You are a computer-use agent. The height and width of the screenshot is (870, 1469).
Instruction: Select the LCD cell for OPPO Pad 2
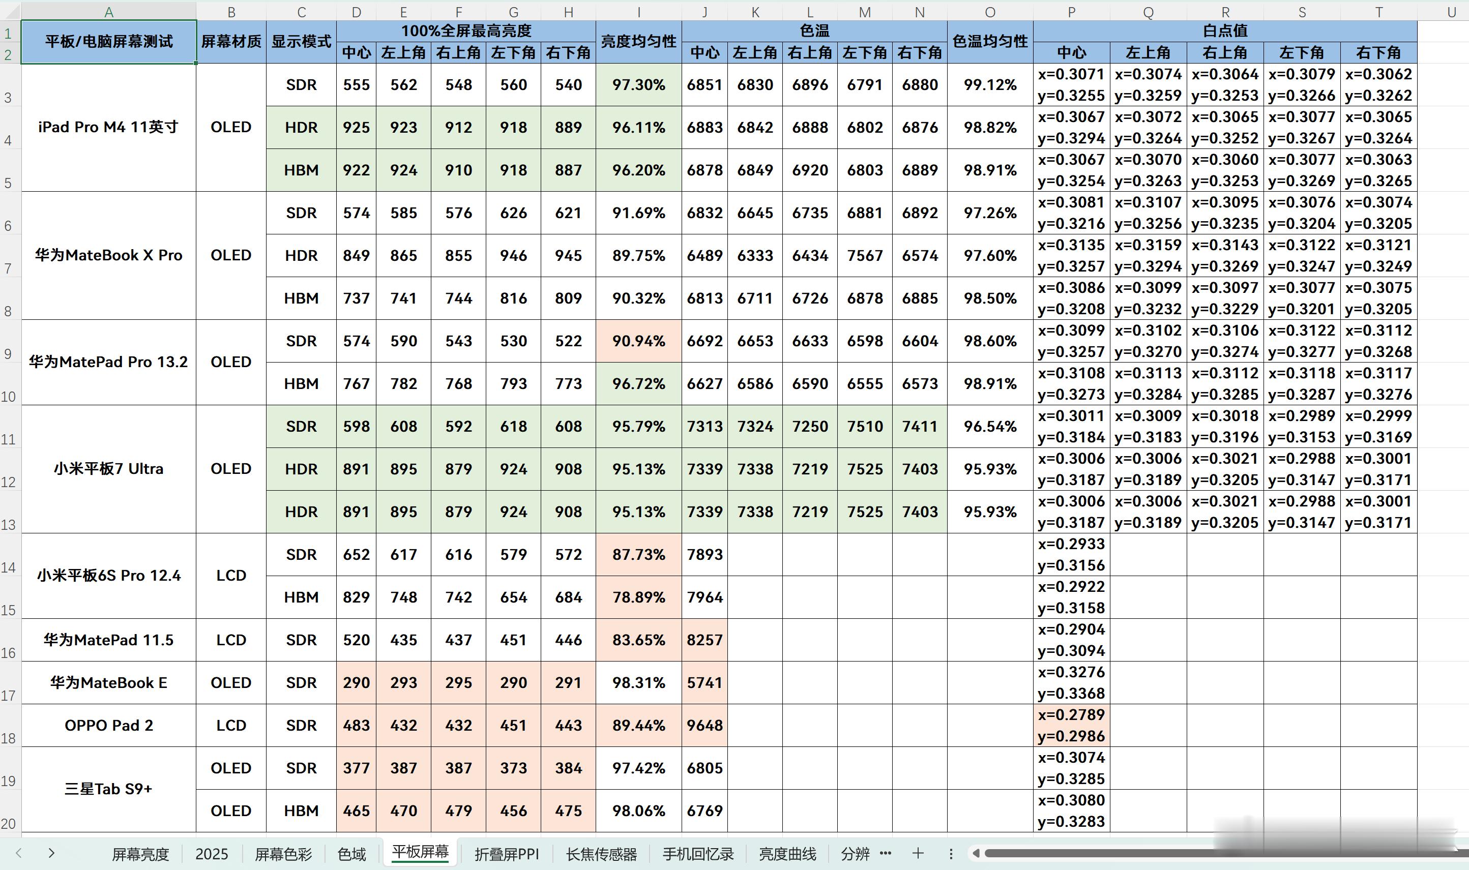click(x=231, y=725)
